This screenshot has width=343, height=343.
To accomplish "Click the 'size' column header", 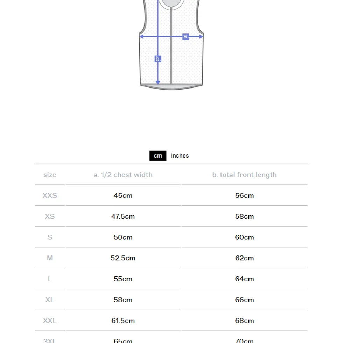I will 50,175.
